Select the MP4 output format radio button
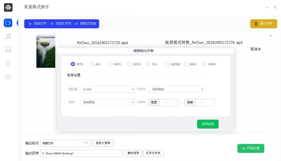 point(73,64)
